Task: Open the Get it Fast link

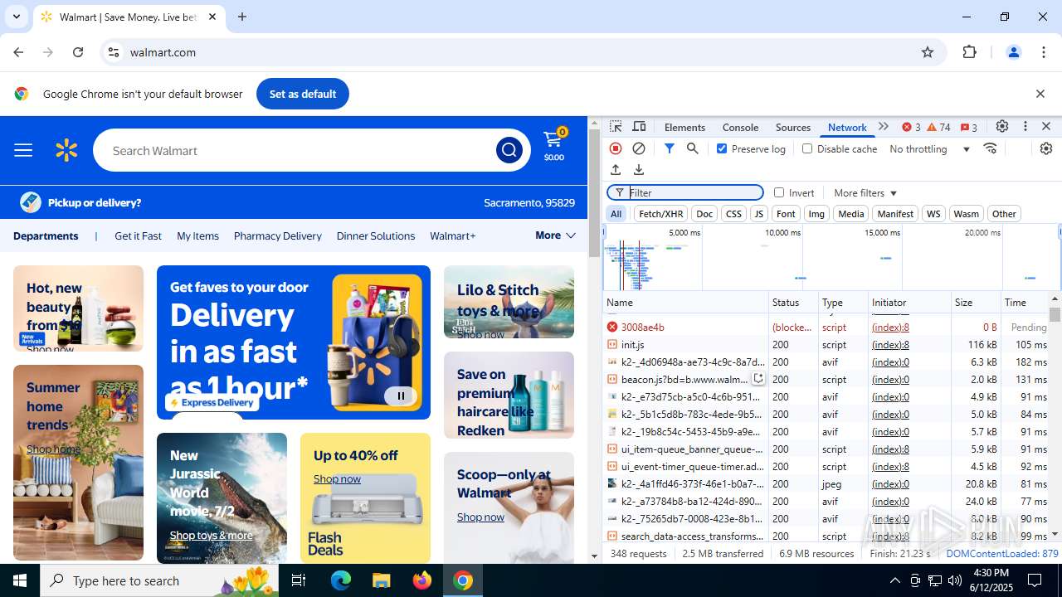Action: click(138, 235)
